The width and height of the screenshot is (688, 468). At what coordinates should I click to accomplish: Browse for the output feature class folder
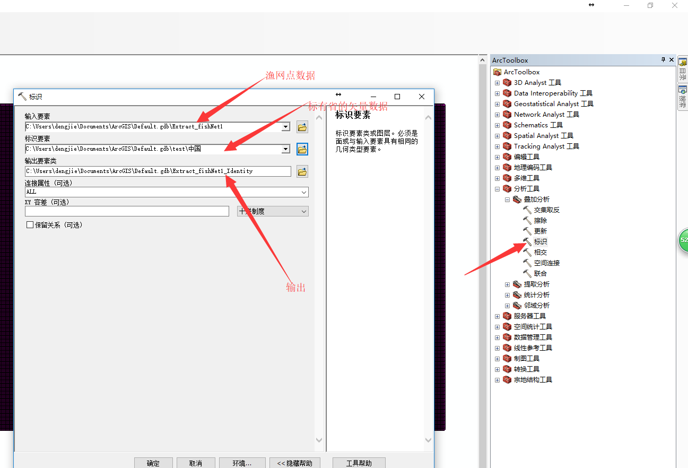(x=302, y=171)
